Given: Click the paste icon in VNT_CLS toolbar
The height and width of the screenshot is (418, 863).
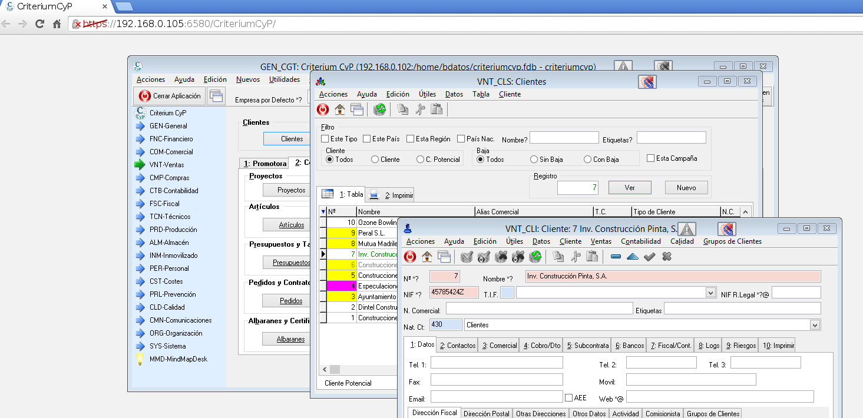Looking at the screenshot, I should [437, 110].
